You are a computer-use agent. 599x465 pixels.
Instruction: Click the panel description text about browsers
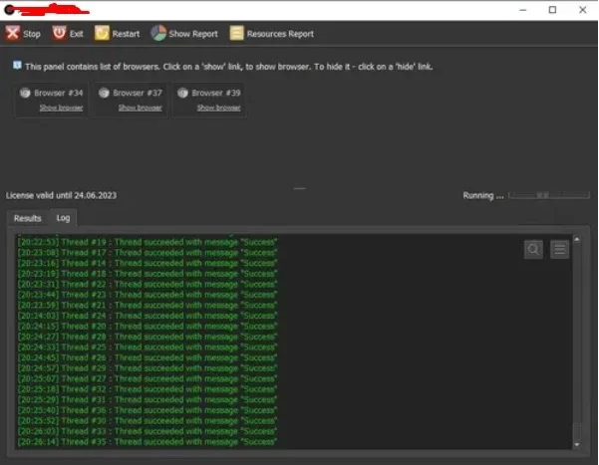click(x=229, y=67)
